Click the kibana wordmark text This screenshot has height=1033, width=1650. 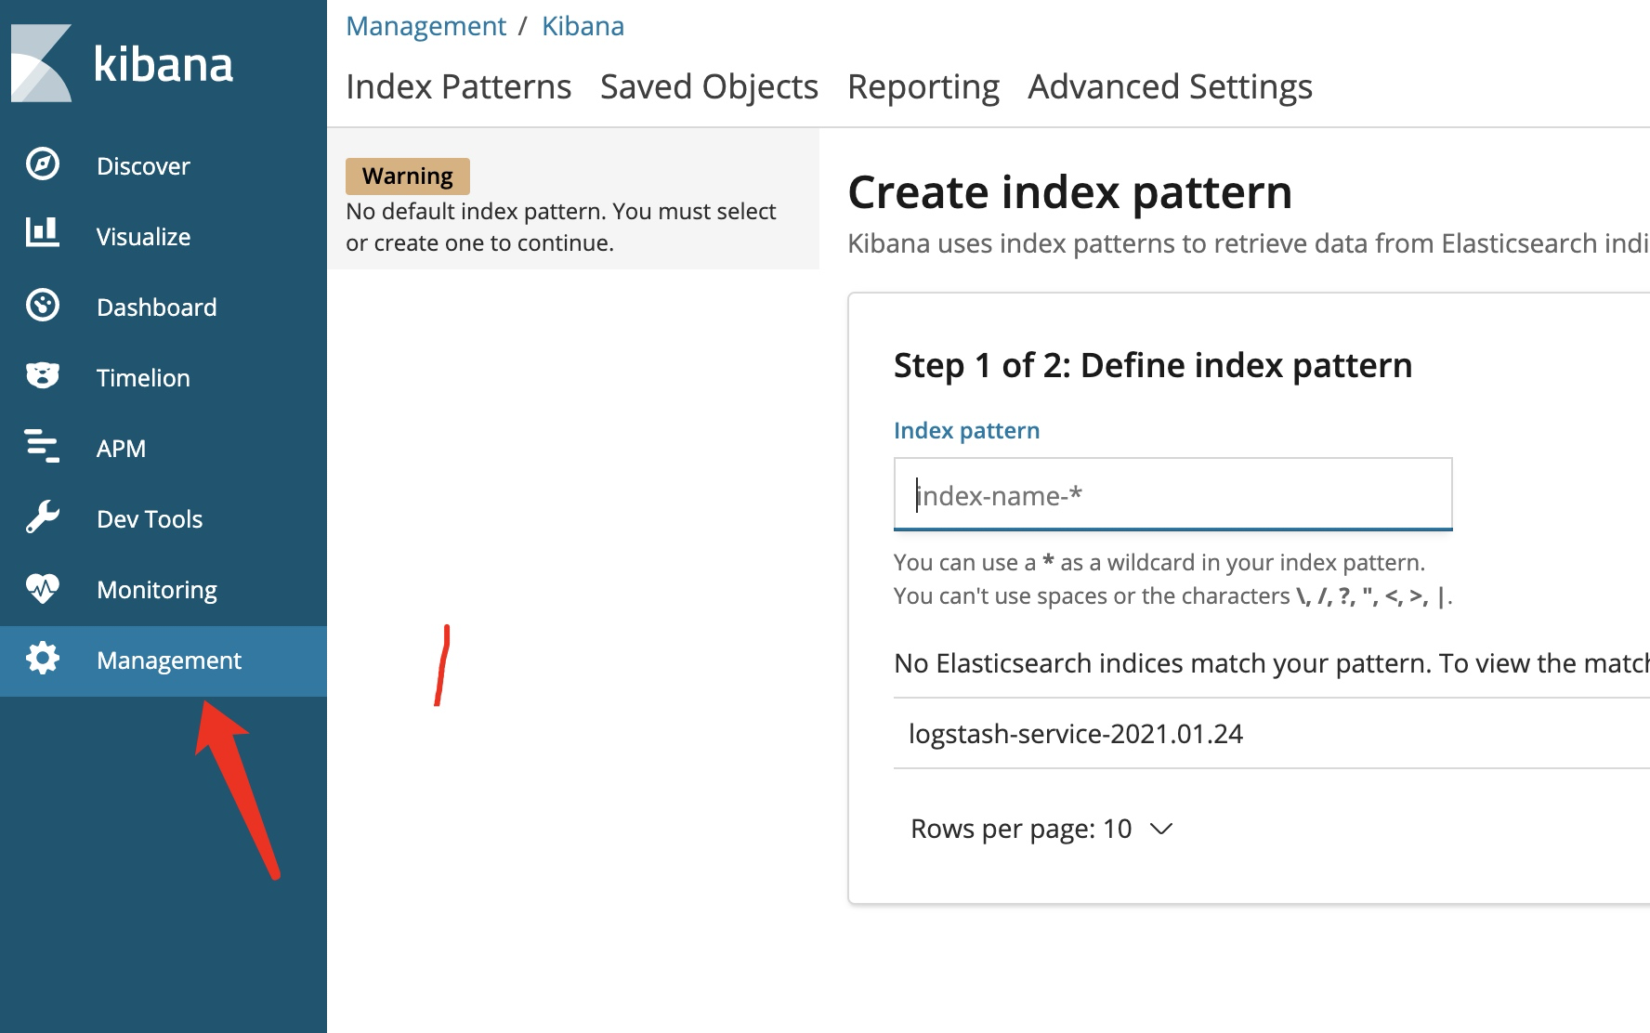pyautogui.click(x=164, y=65)
